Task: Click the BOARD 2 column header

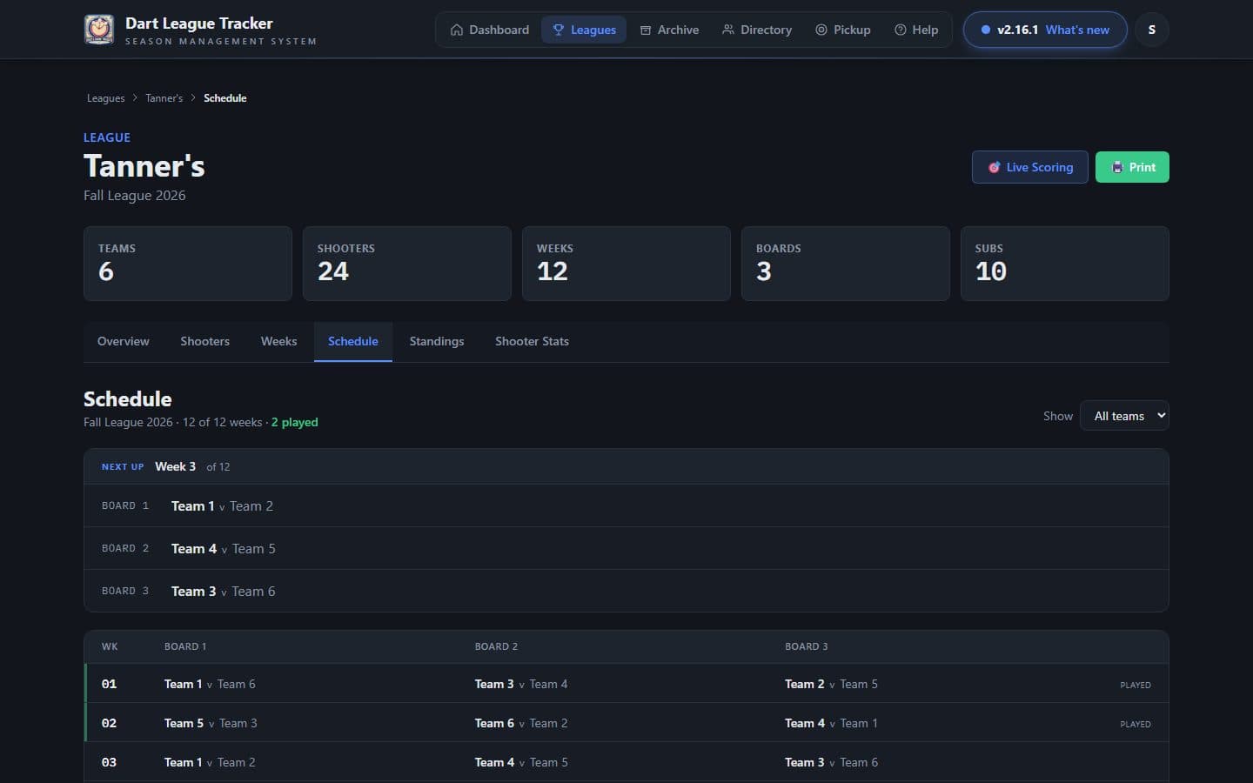Action: pos(496,646)
